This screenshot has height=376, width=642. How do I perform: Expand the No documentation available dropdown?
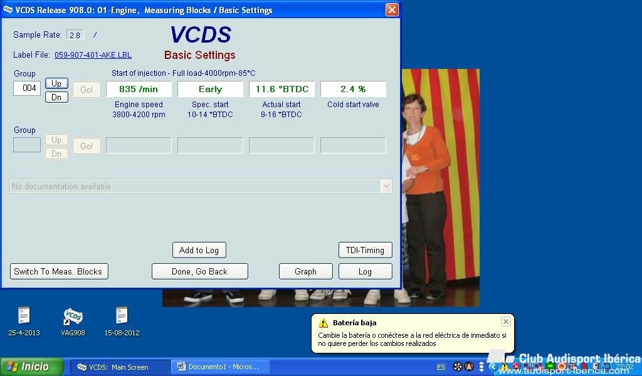click(386, 186)
